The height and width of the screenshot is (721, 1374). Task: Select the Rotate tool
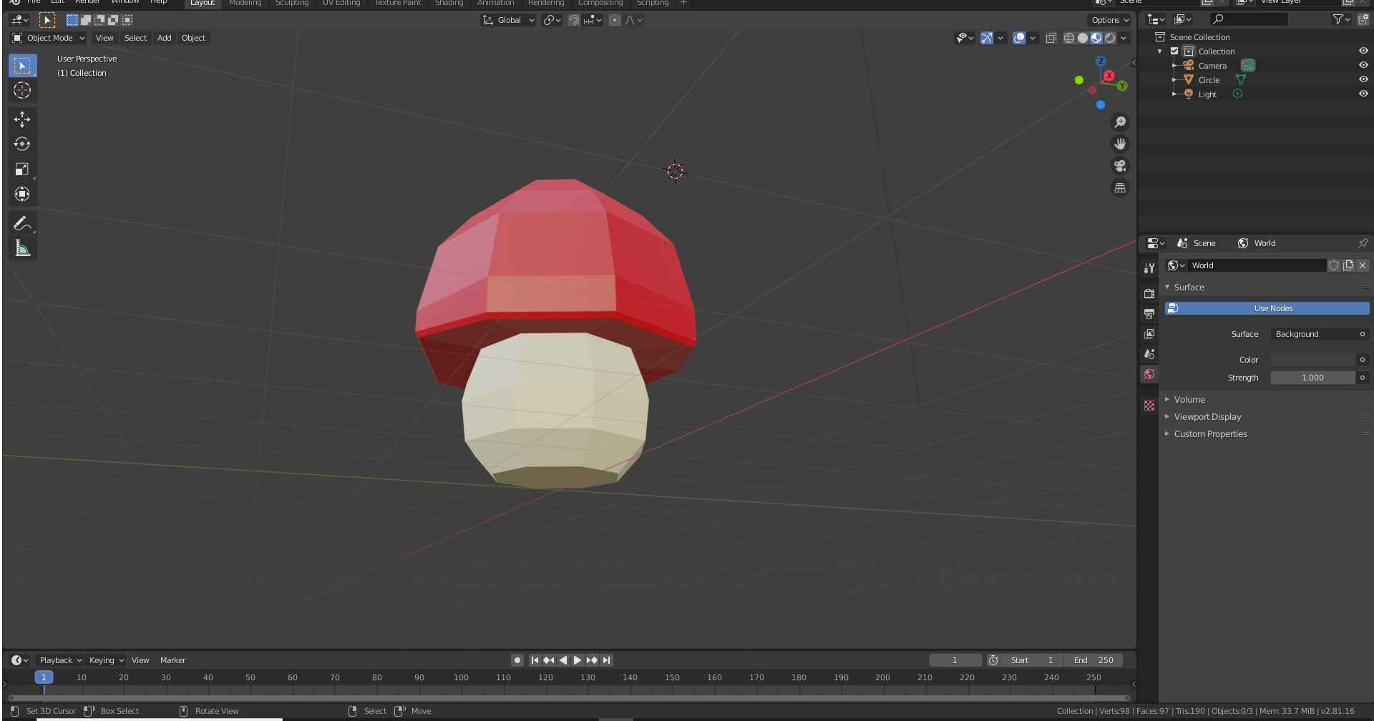[22, 144]
